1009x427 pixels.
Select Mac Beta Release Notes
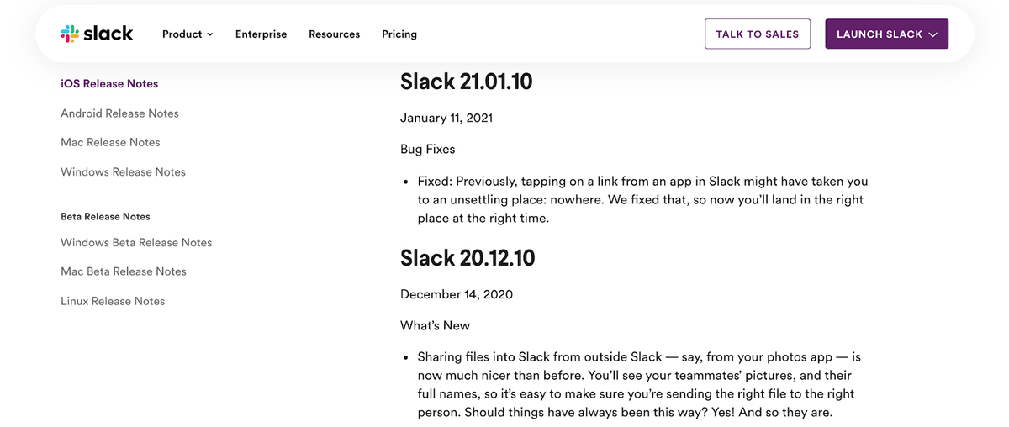pos(124,271)
